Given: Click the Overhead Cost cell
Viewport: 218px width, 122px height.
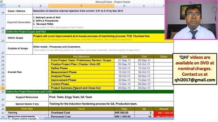Looking at the screenshot, I should (81, 113).
